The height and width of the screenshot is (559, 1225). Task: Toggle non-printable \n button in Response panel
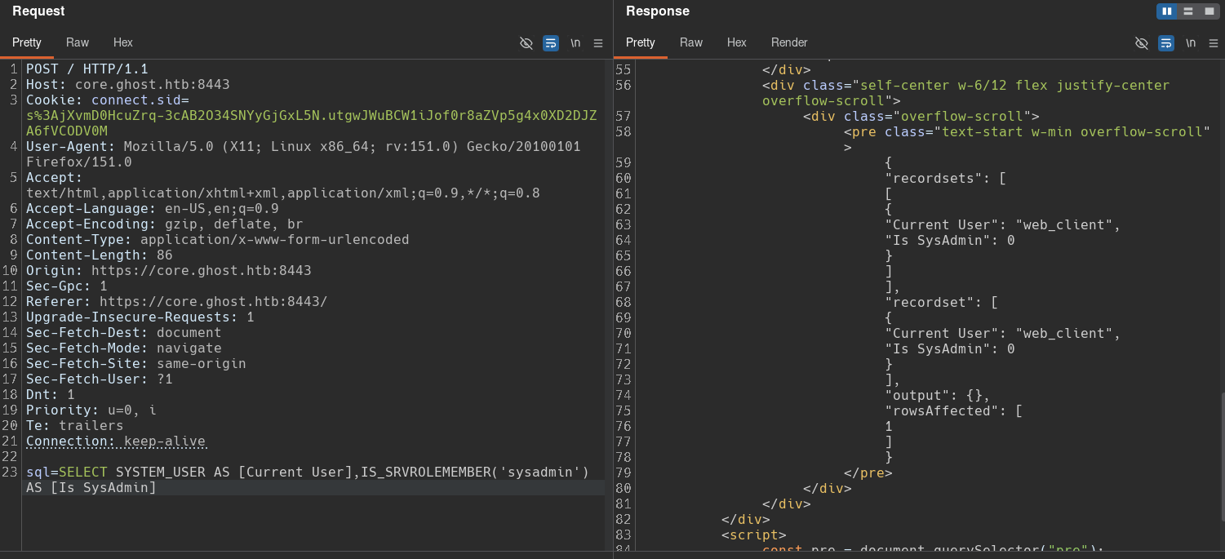tap(1191, 43)
